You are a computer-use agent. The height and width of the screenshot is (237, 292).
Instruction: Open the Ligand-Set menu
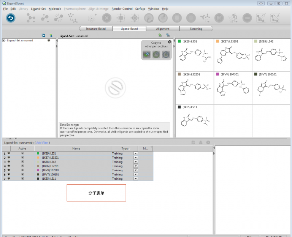click(x=38, y=9)
